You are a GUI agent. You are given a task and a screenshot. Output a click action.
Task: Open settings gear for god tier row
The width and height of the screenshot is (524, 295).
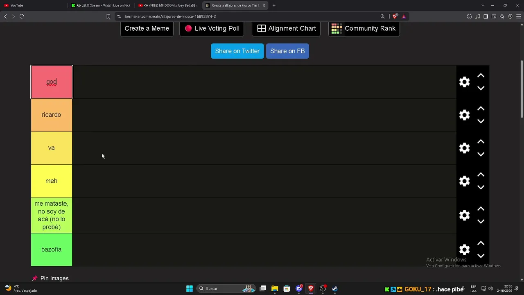tap(464, 82)
